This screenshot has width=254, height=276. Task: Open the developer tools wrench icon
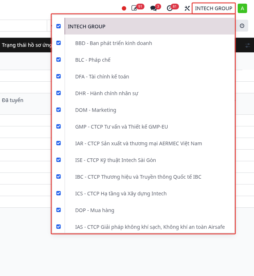187,8
